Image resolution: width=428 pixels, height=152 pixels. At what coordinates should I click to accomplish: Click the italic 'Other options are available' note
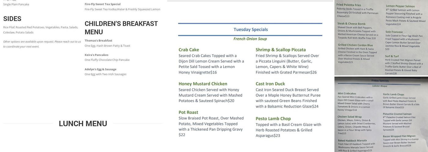42,44
